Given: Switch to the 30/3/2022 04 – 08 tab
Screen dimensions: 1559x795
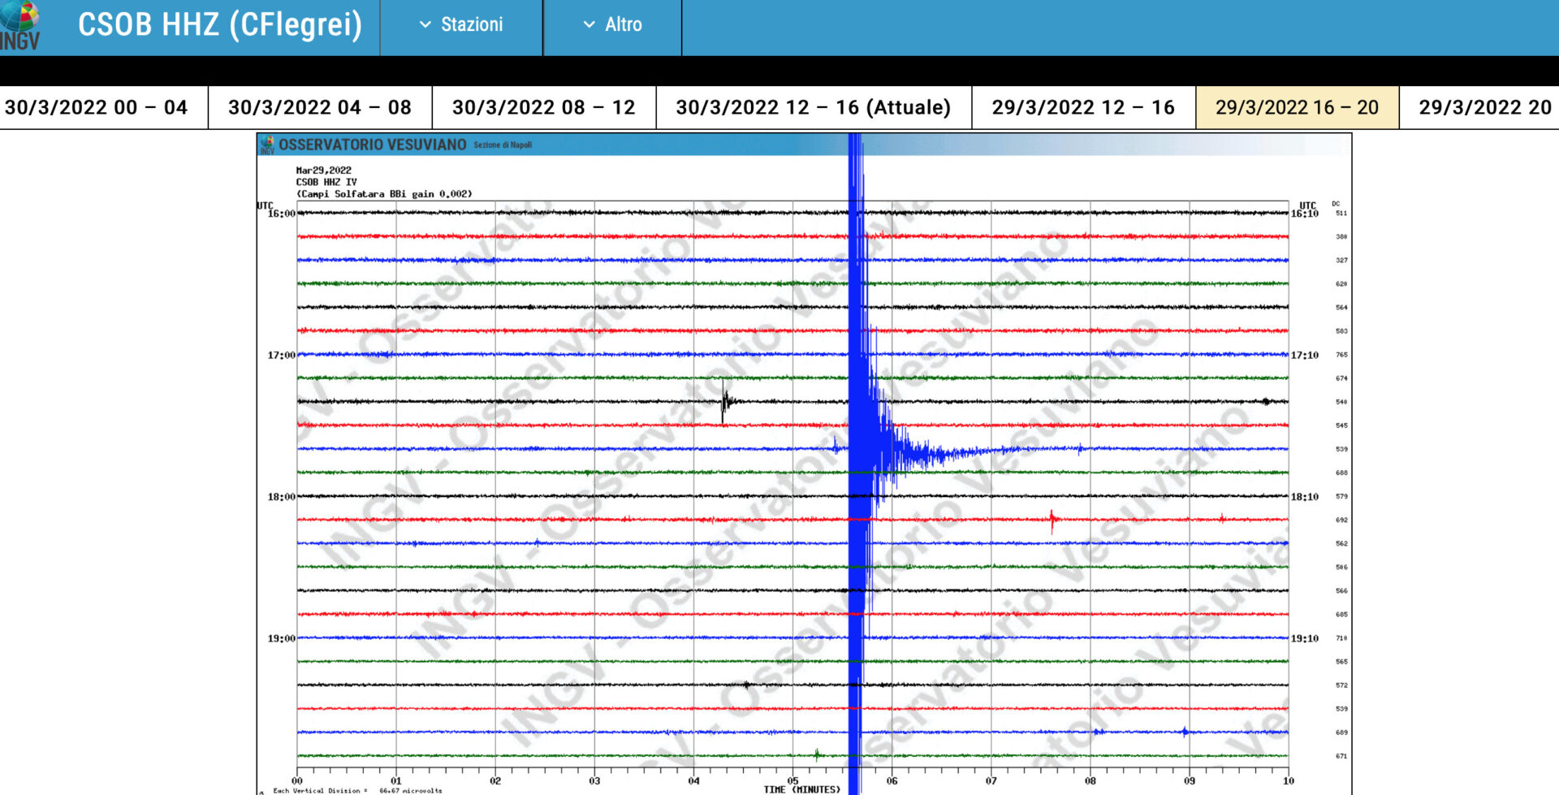Looking at the screenshot, I should coord(320,108).
